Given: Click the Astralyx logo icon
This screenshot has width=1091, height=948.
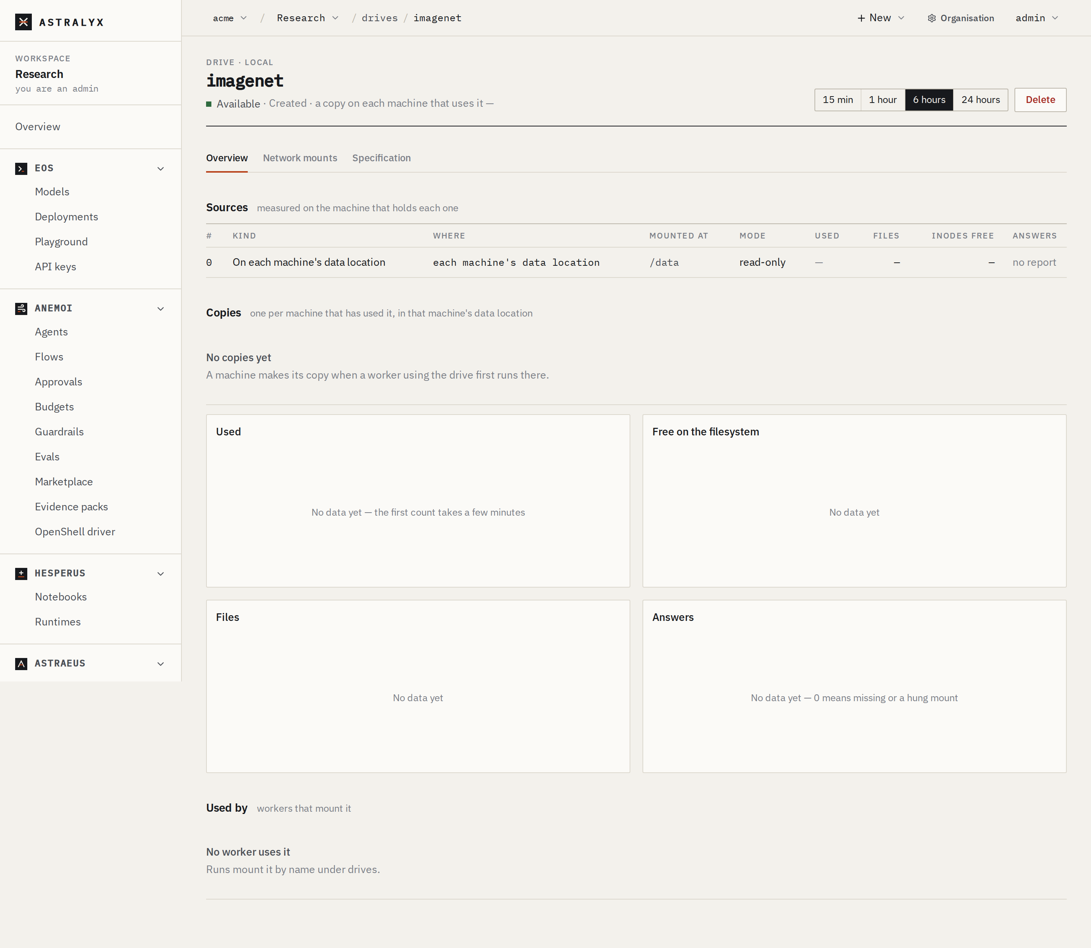Looking at the screenshot, I should tap(23, 22).
